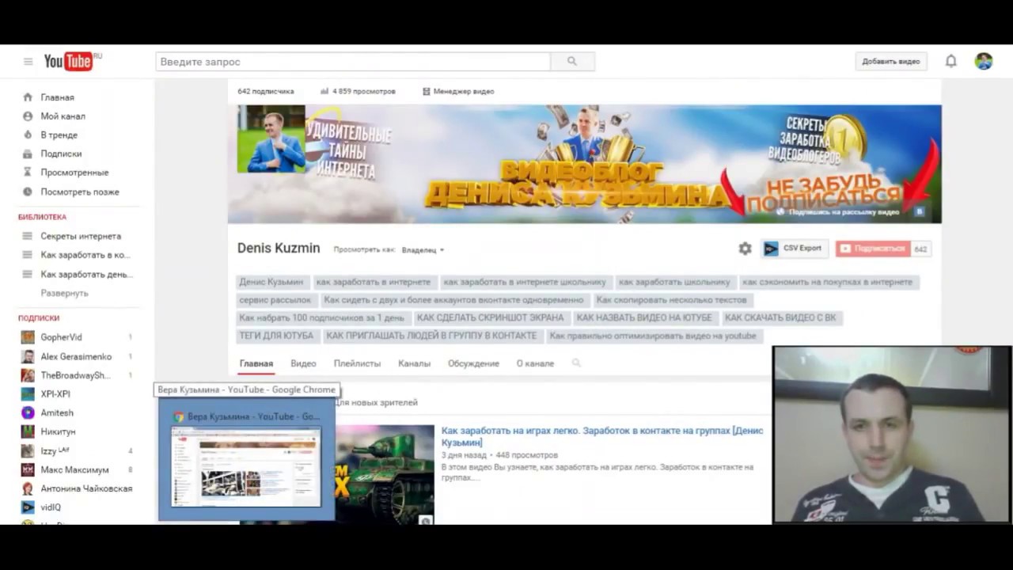
Task: Open the account avatar menu
Action: coord(984,61)
